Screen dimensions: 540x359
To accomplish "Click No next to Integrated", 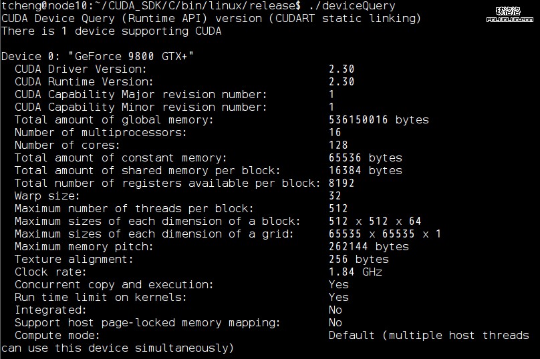I will pos(335,310).
